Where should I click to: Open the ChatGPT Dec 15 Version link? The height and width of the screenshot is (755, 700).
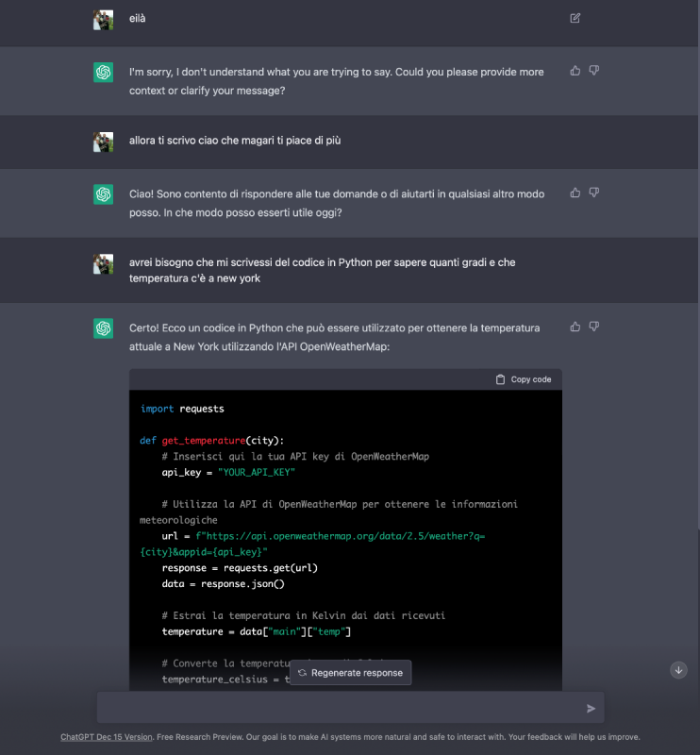click(107, 737)
